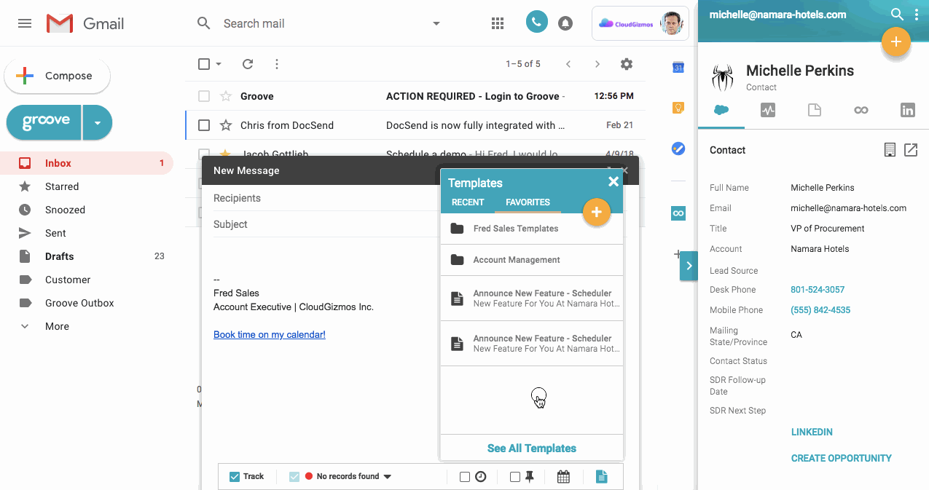This screenshot has height=490, width=929.
Task: Click the Compose button
Action: (58, 76)
